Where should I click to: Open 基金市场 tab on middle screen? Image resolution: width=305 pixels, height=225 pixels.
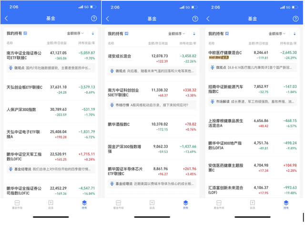(x=119, y=205)
